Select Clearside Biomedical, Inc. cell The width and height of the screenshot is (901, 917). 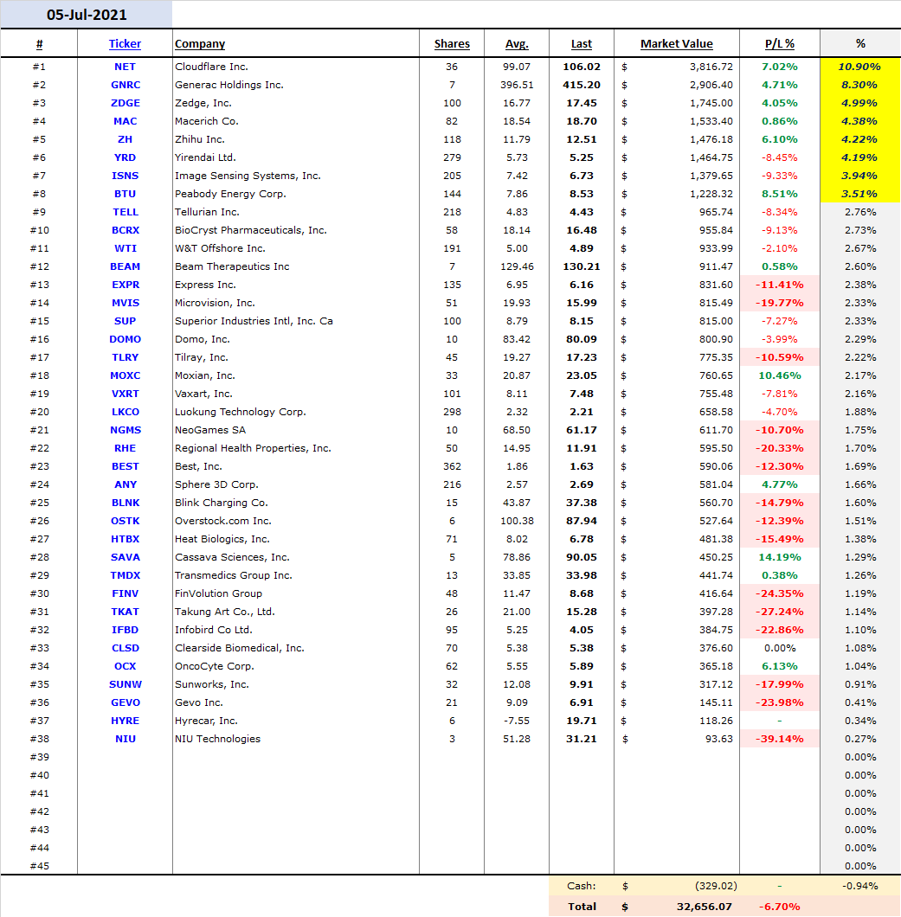point(296,648)
